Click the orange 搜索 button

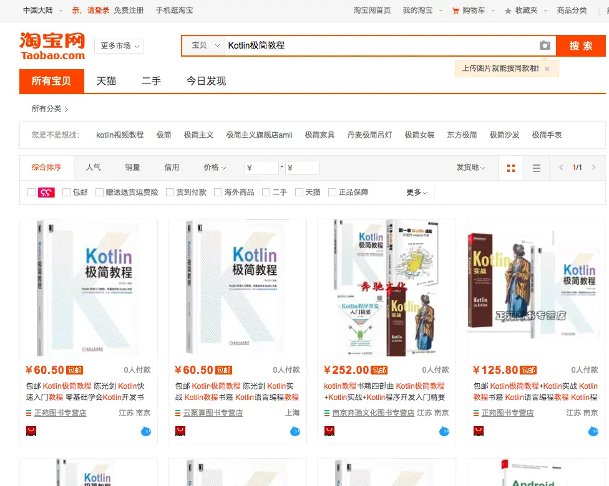(x=581, y=45)
